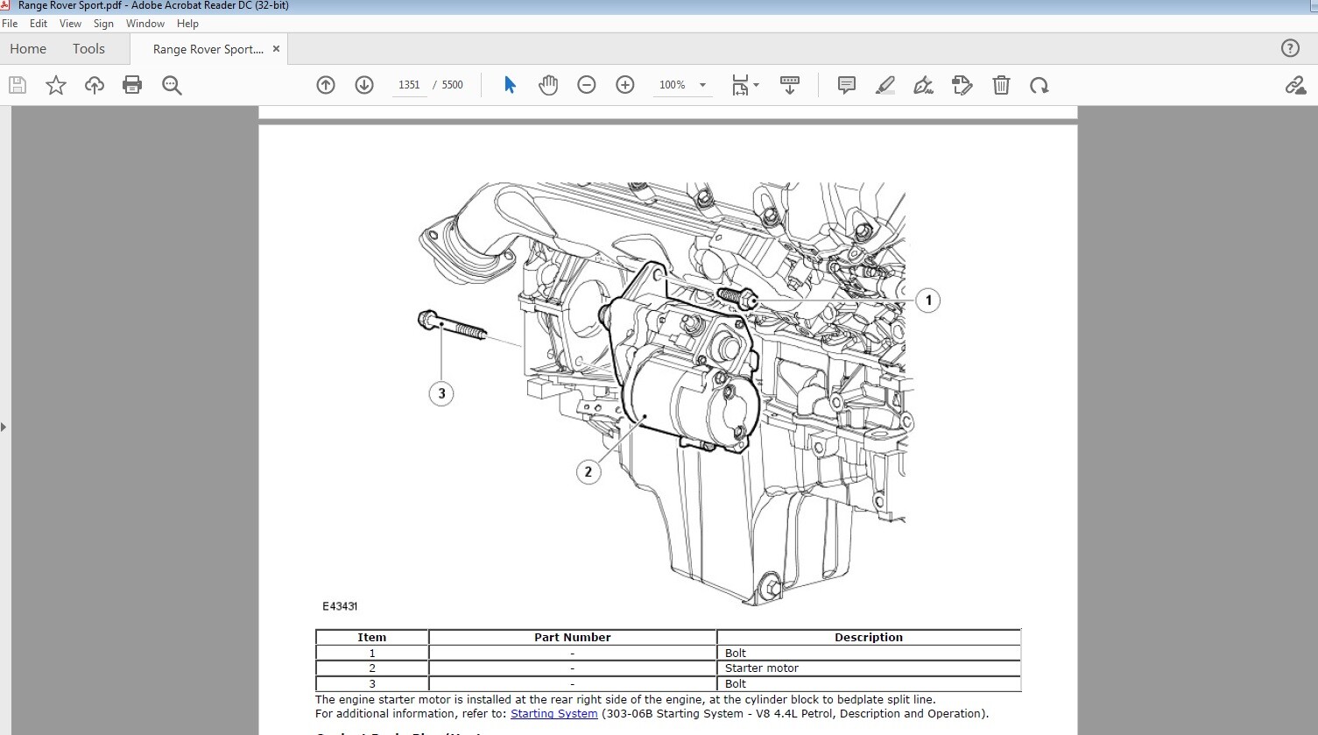Screen dimensions: 1318x735
Task: Zoom in with the plus icon
Action: coord(625,85)
